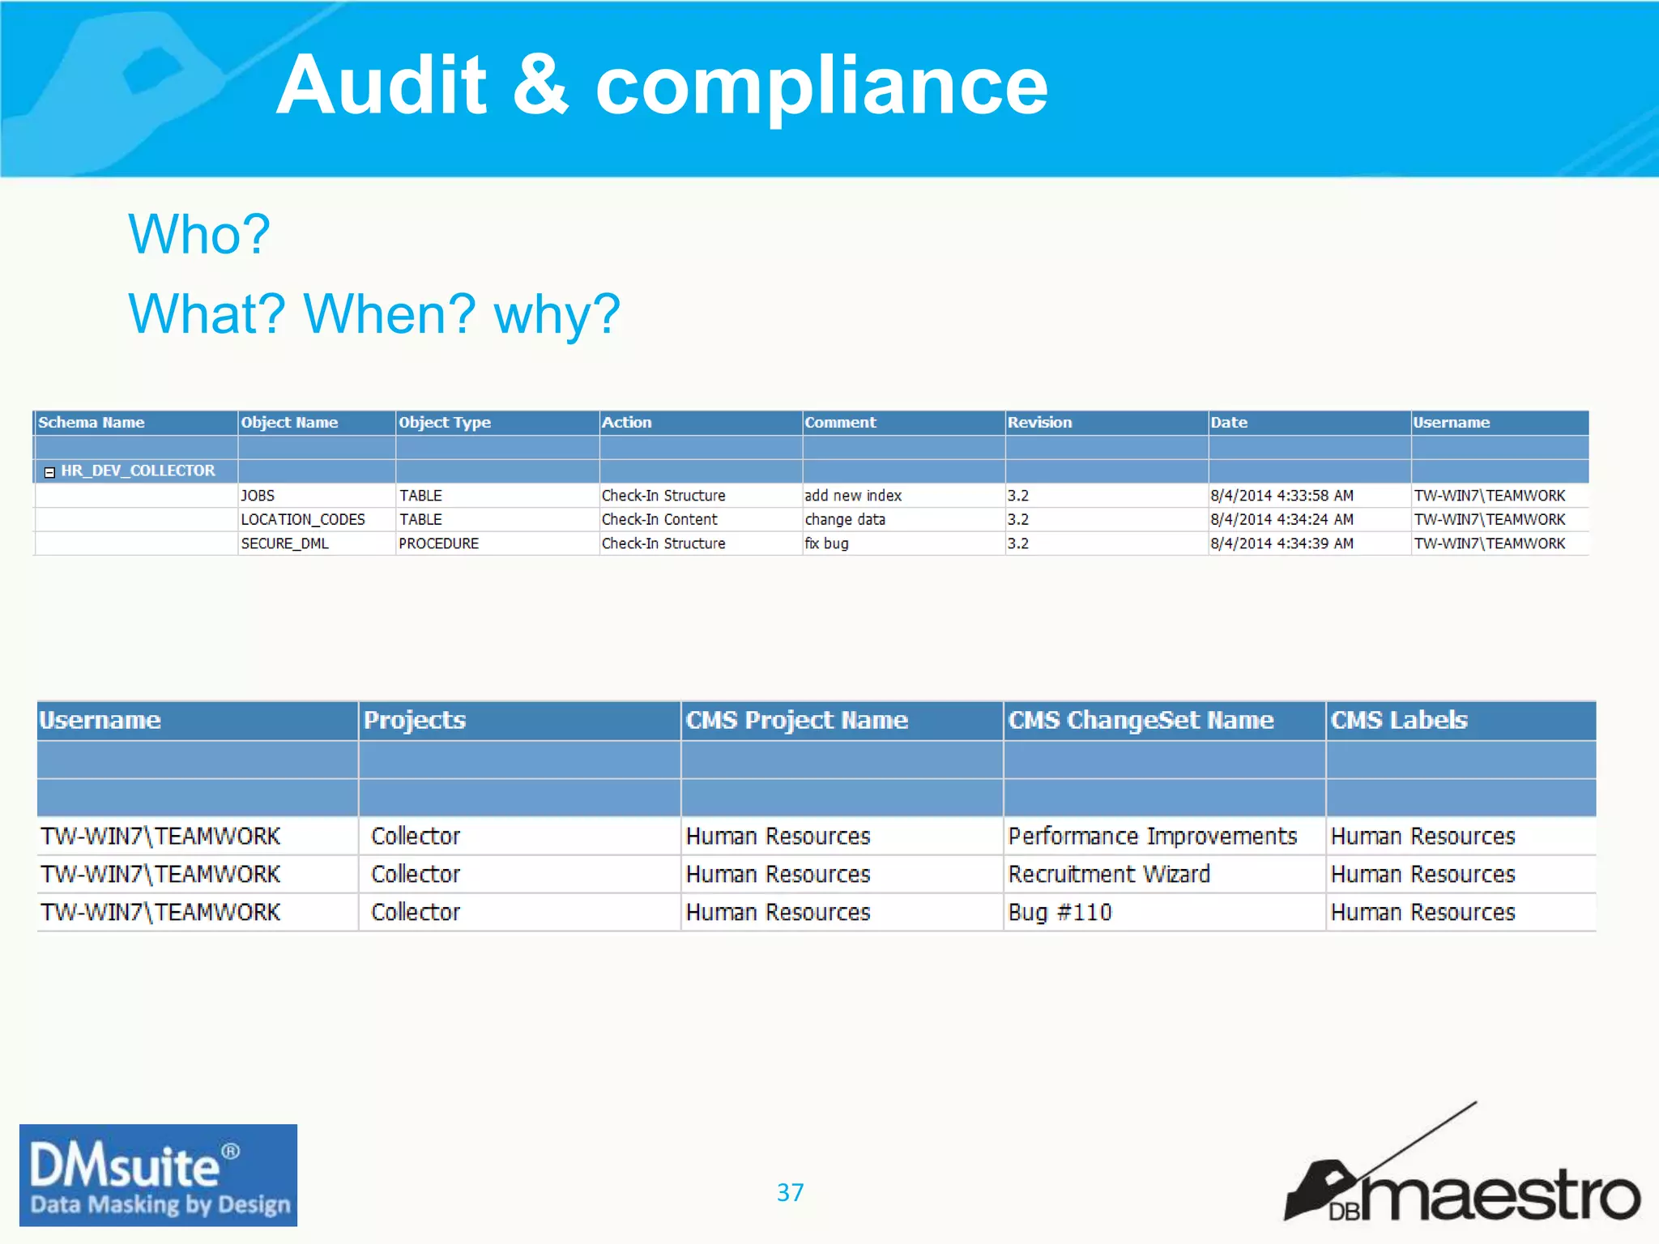Click 'What? When? why?' text

[374, 314]
